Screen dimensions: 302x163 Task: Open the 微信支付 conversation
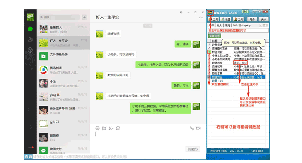point(63,149)
